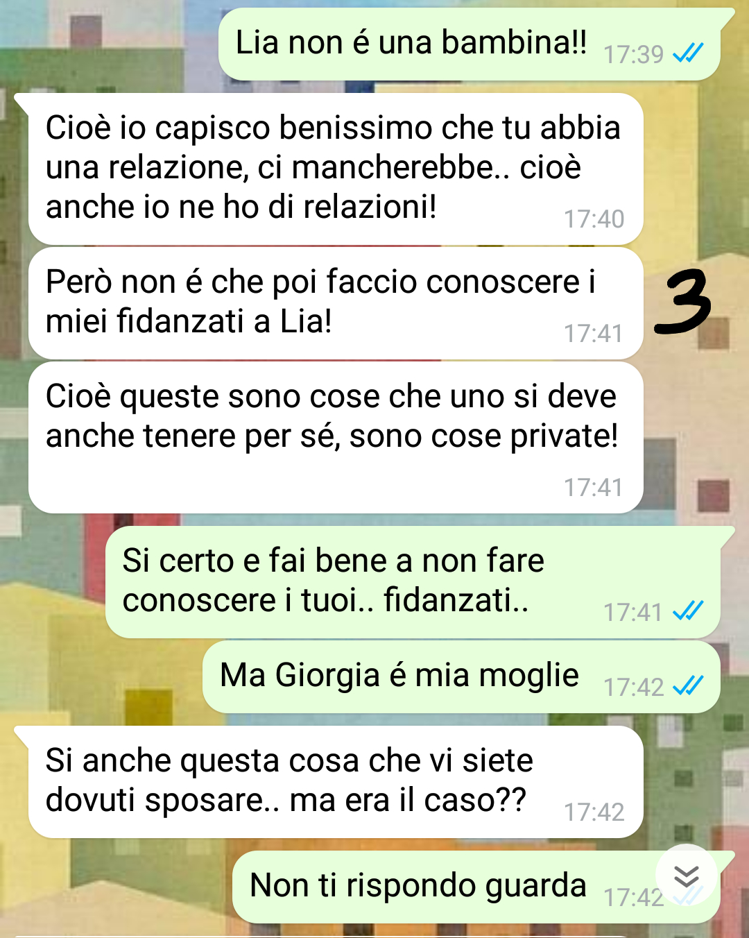This screenshot has width=749, height=938.
Task: Tap blue double ticks on 'Ma Giorgia é mia moglie'
Action: [688, 685]
